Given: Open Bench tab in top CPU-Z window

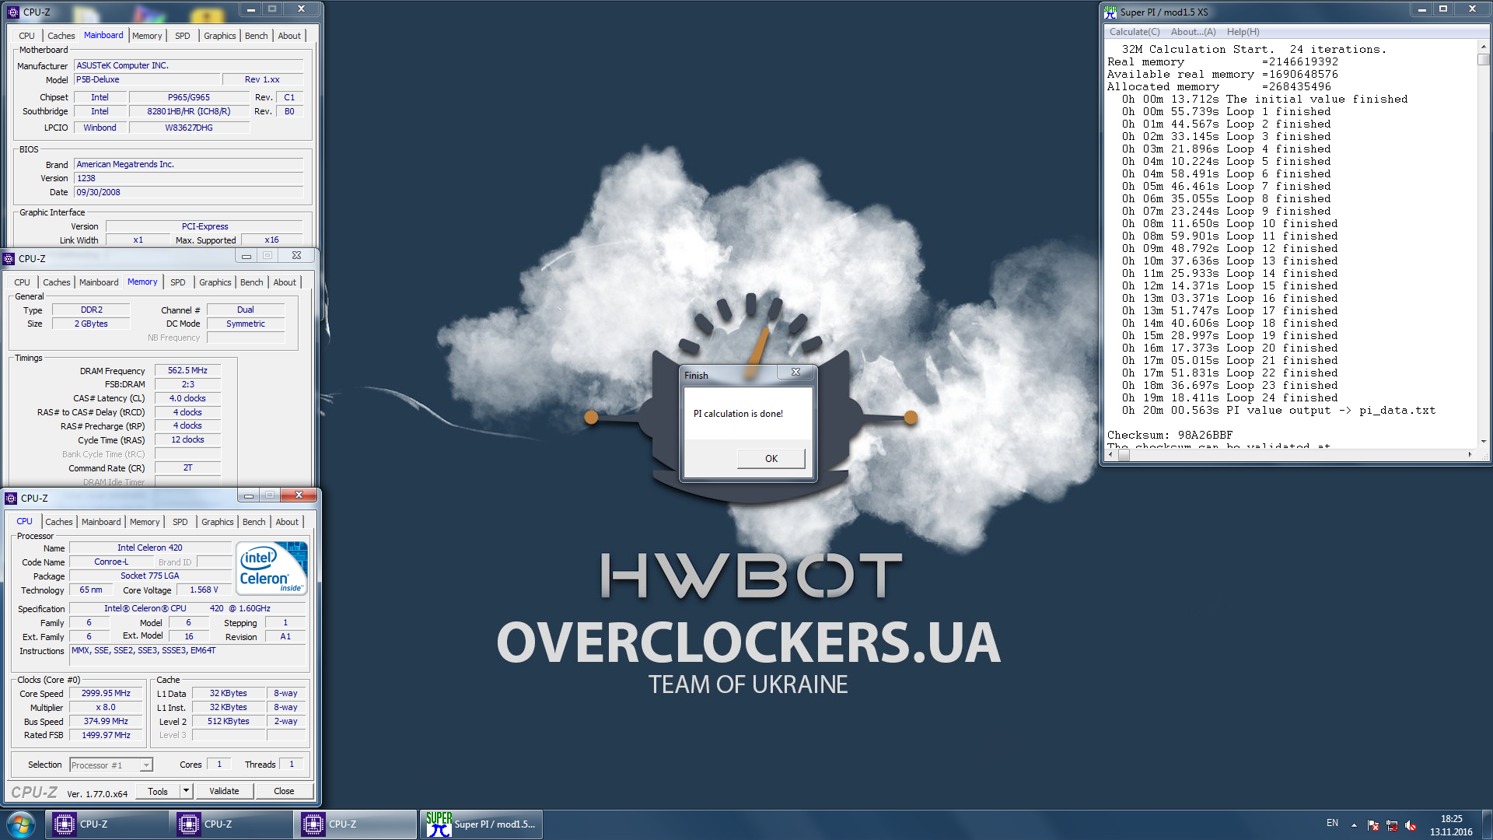Looking at the screenshot, I should 256,36.
